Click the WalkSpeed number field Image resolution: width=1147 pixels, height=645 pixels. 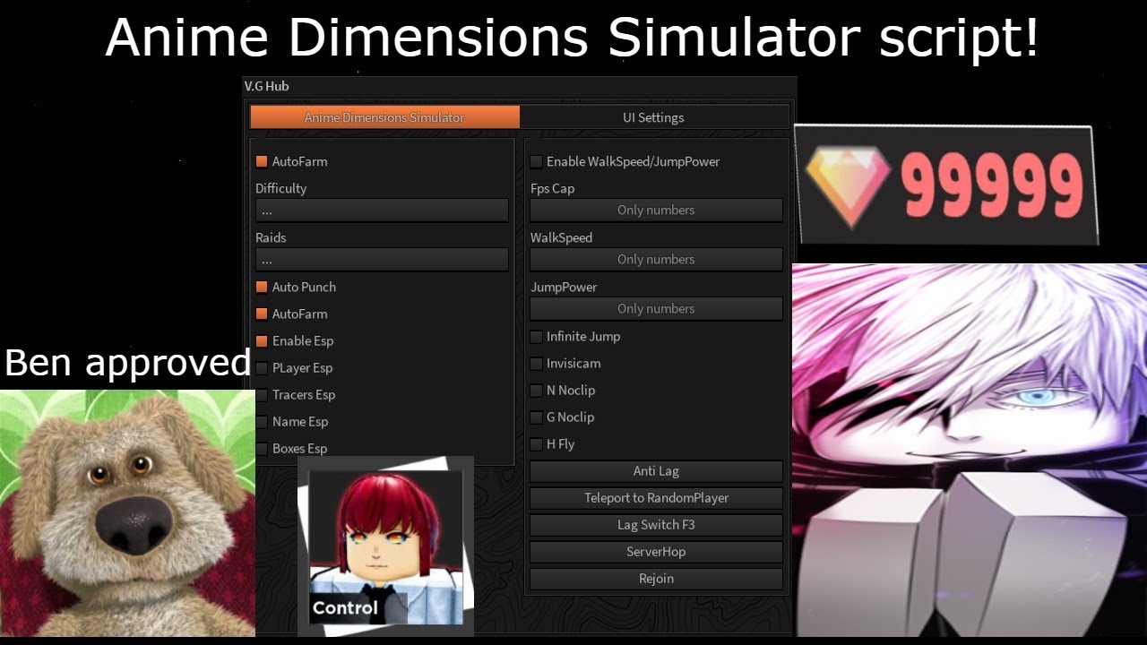656,260
